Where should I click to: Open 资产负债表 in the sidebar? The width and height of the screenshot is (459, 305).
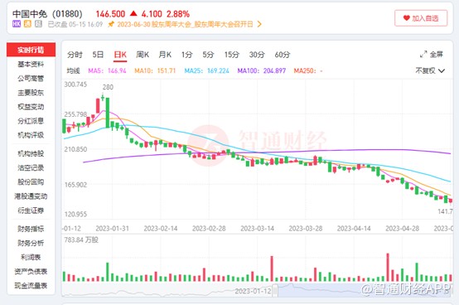[31, 271]
